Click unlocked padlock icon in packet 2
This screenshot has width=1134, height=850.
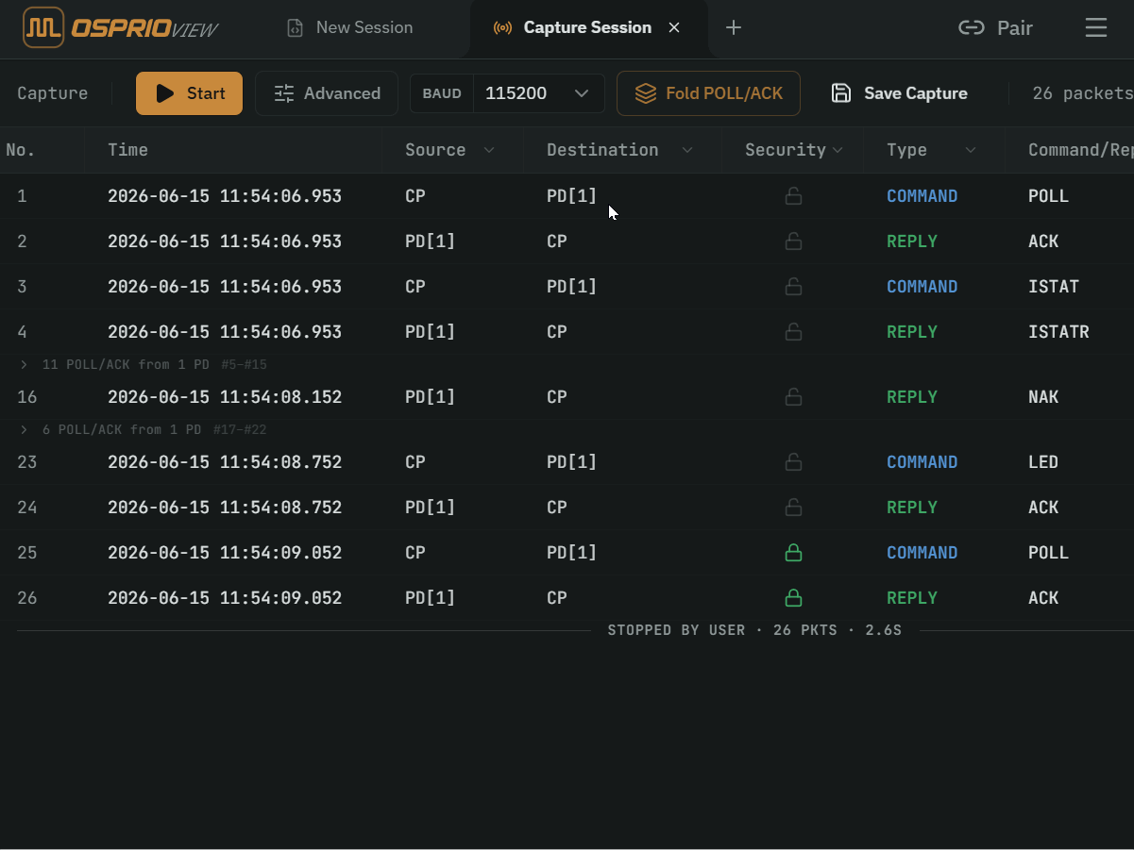794,242
